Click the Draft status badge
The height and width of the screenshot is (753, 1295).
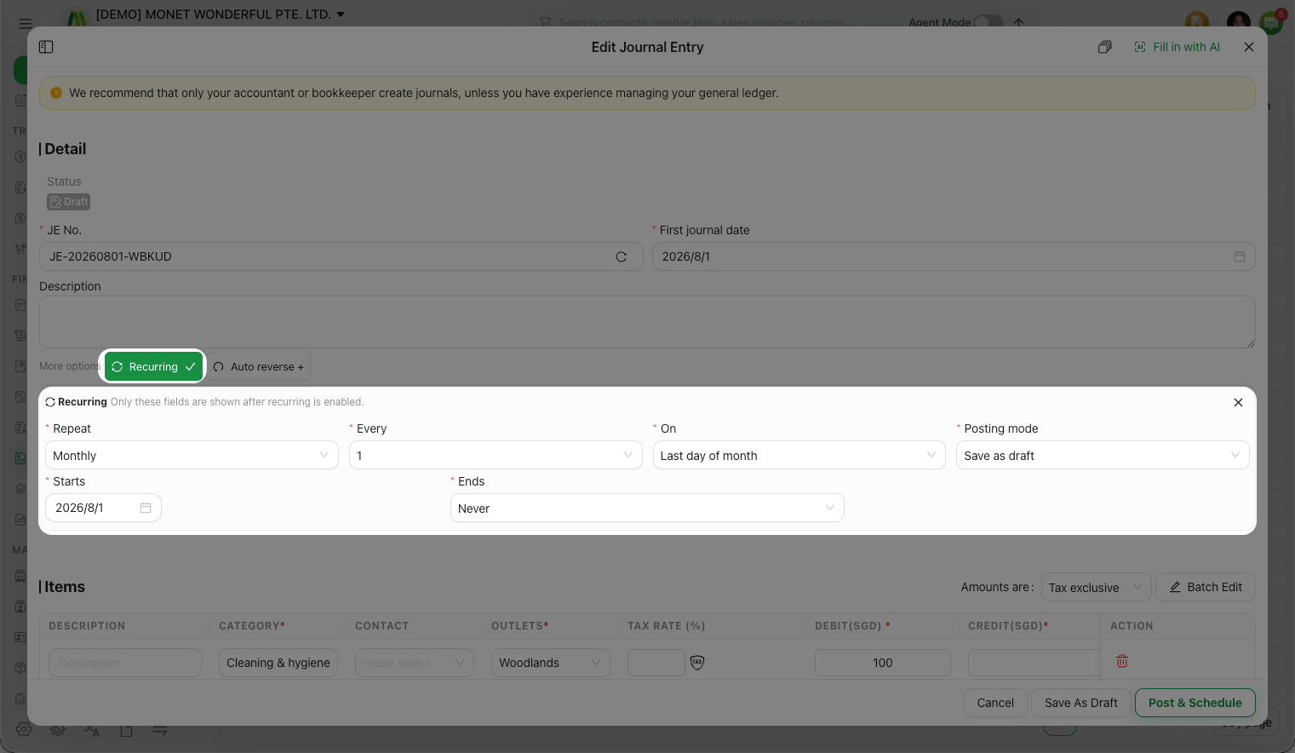[x=68, y=202]
